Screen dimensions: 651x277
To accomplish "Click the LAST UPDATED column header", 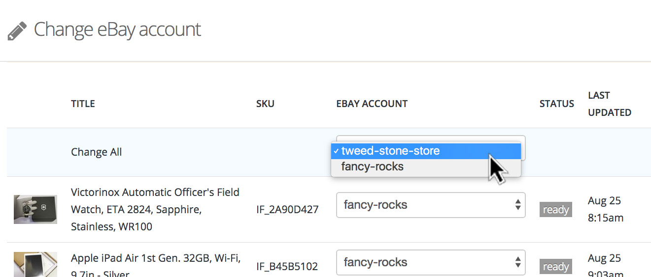I will click(609, 104).
